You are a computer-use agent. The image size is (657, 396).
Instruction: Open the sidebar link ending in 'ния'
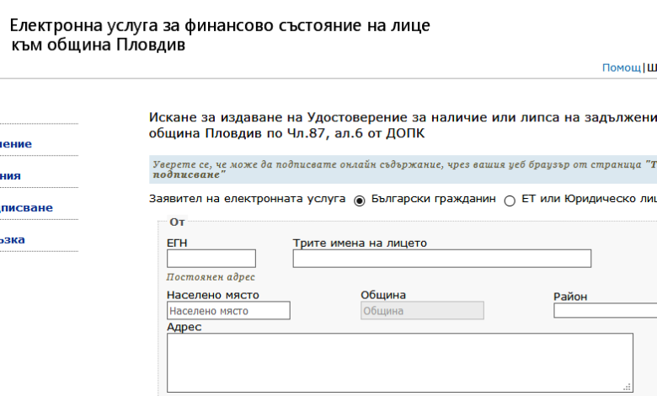[x=10, y=176]
